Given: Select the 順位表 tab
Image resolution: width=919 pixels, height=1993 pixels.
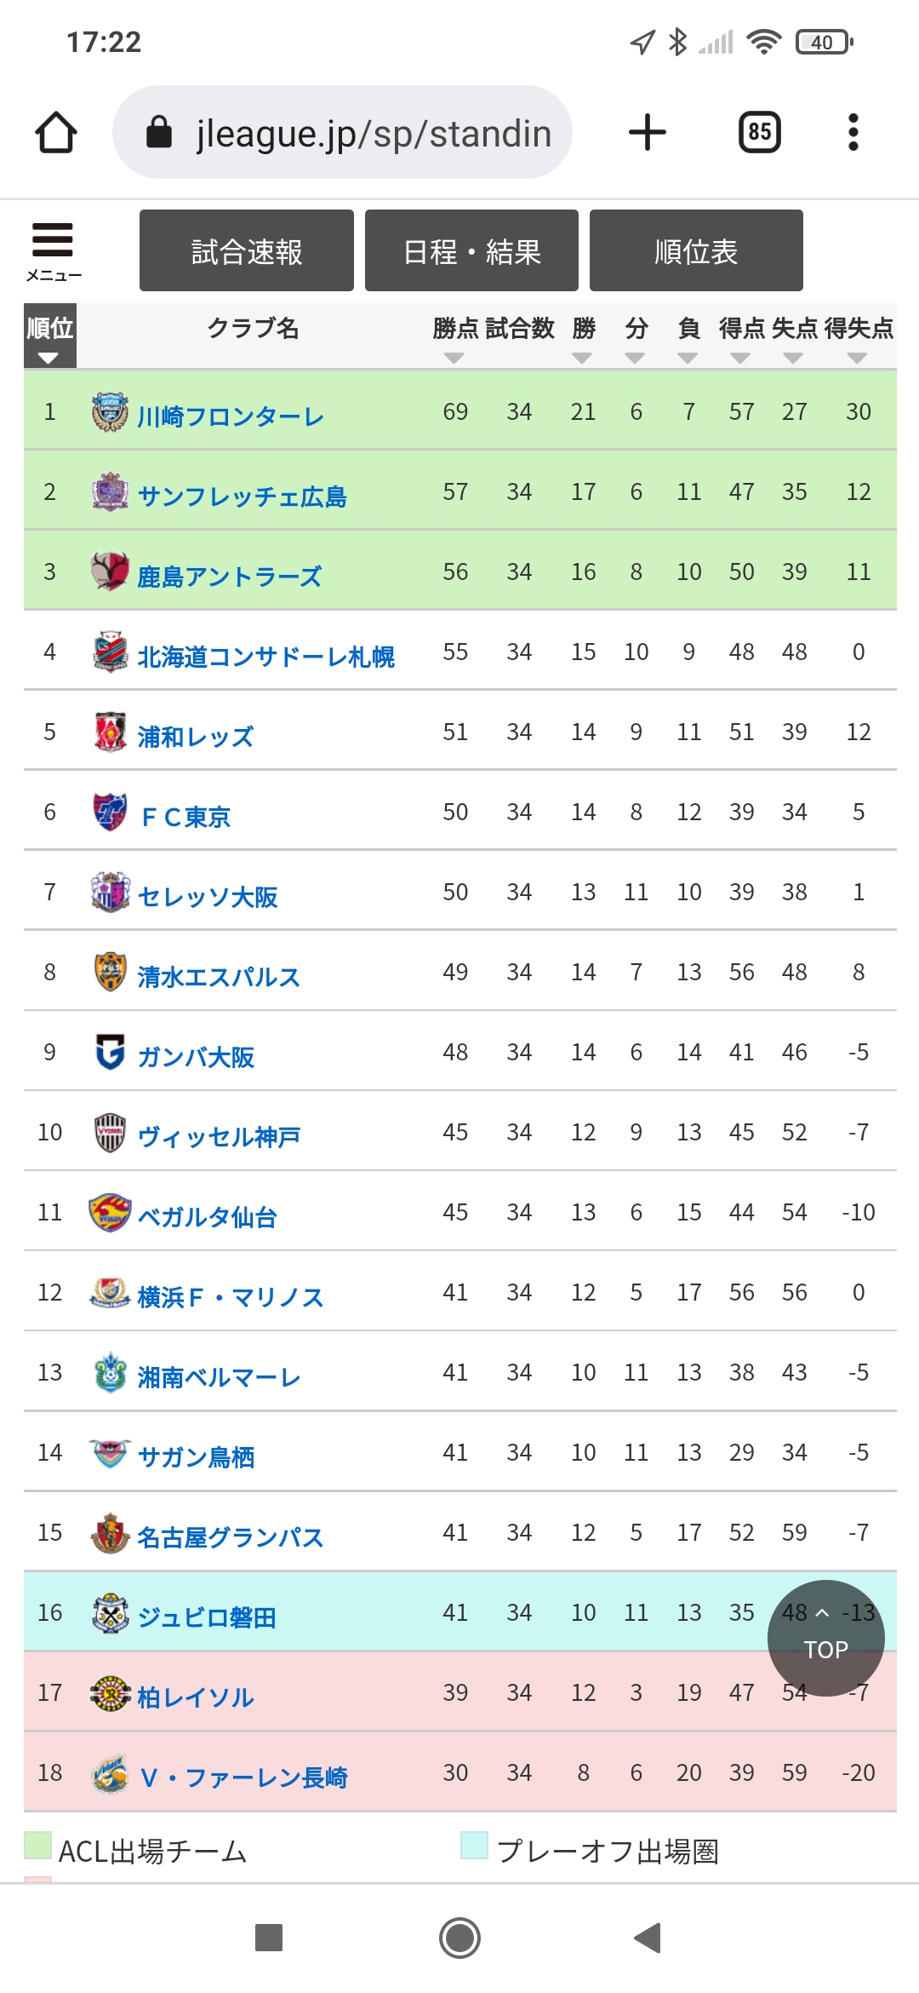Looking at the screenshot, I should tap(696, 250).
